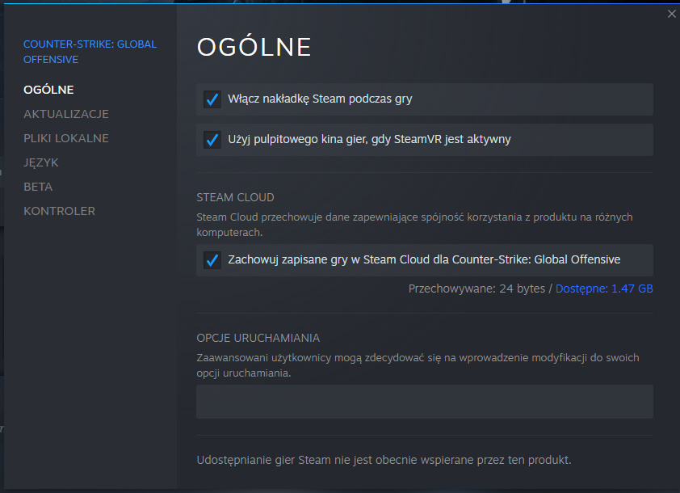
Task: Click the 'Włącz nakładkę Steam podczas gry' label
Action: (x=320, y=99)
